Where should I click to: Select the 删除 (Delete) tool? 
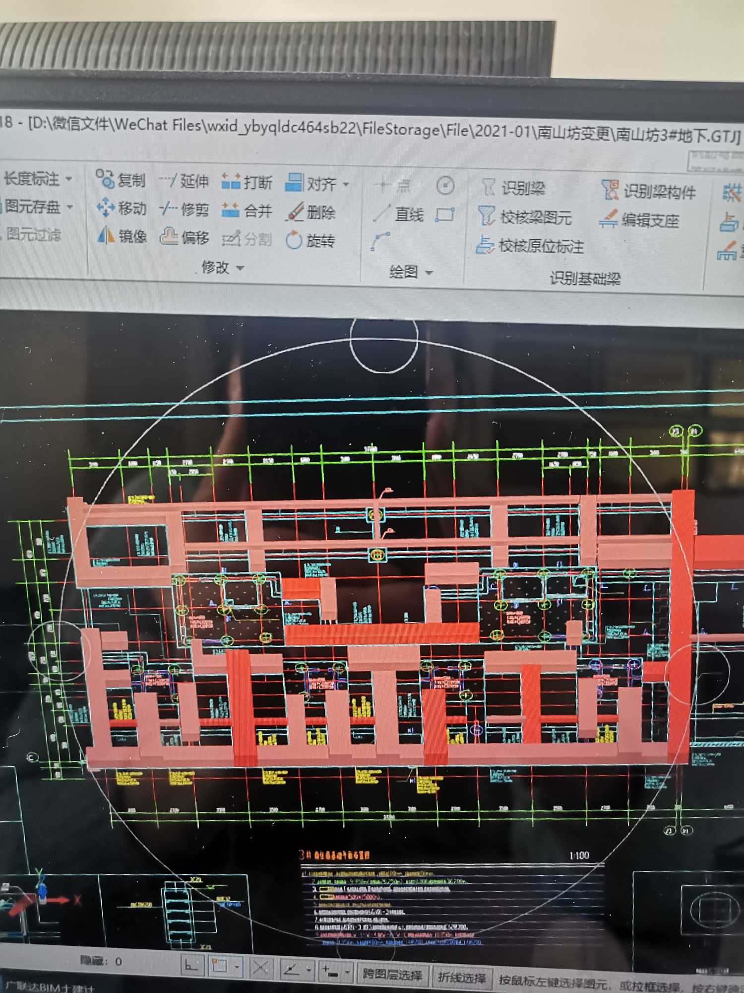coord(311,212)
